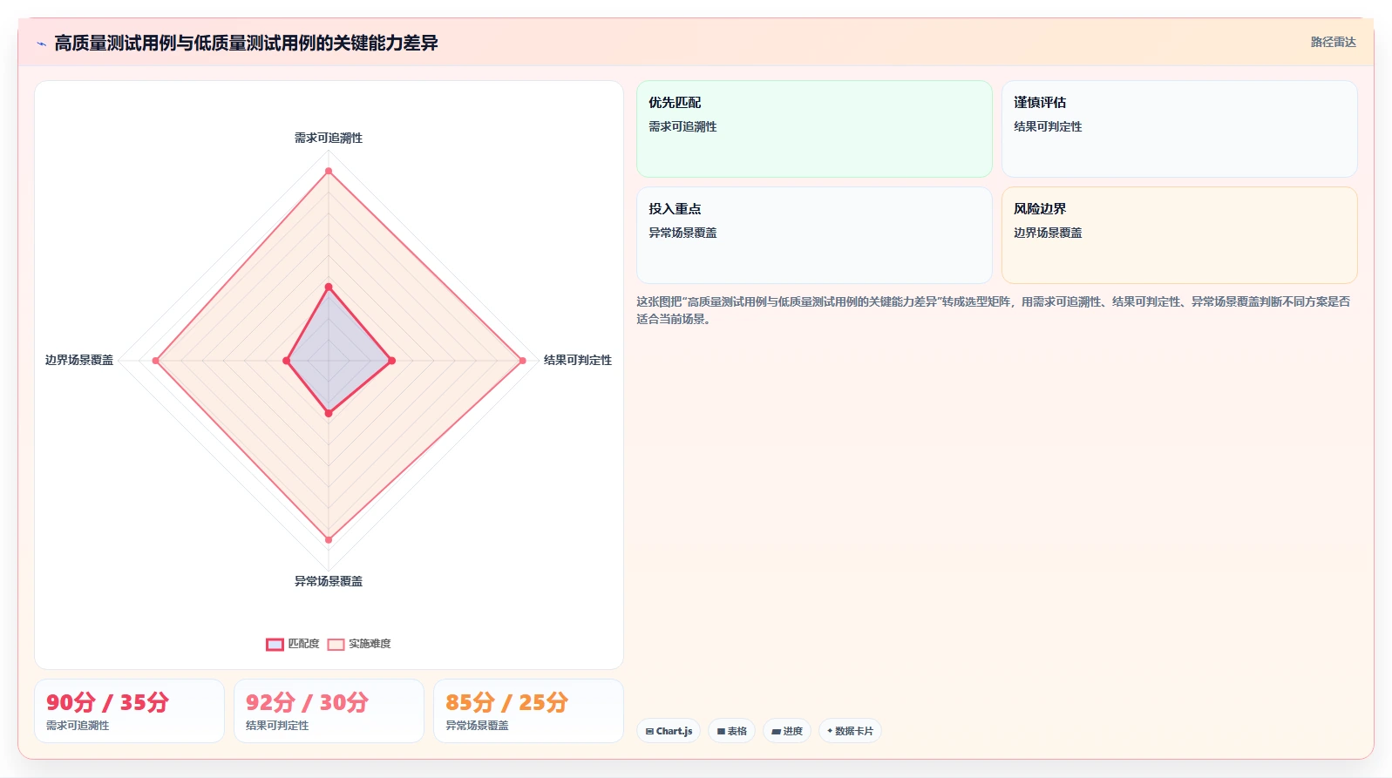1392x778 pixels.
Task: Click inner 匹配度 point on 边界场景覆盖 axis
Action: click(x=286, y=360)
